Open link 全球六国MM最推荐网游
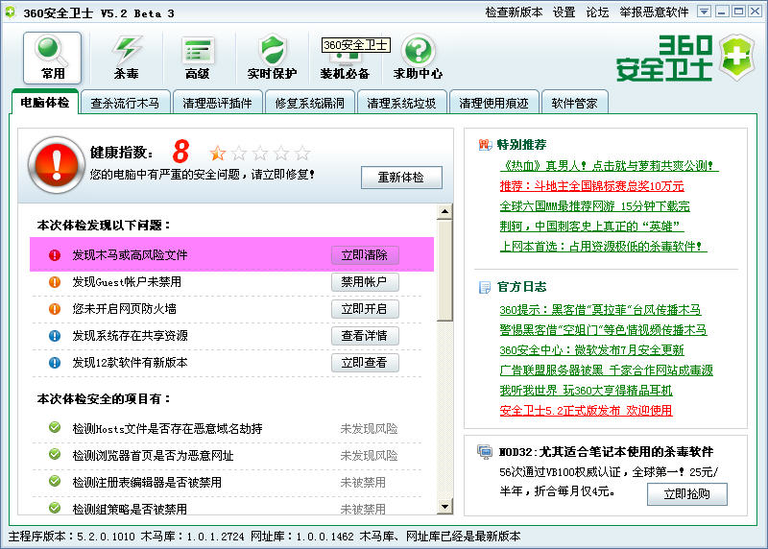Screen dimensions: 768x549 [x=594, y=205]
